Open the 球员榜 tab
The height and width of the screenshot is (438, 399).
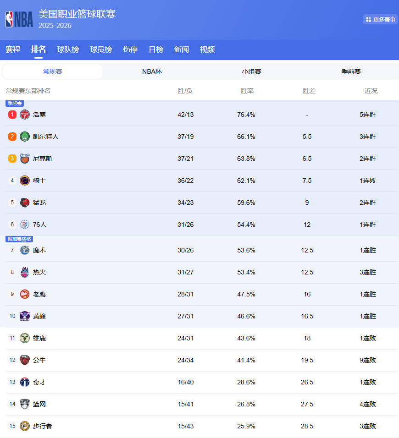click(x=100, y=49)
